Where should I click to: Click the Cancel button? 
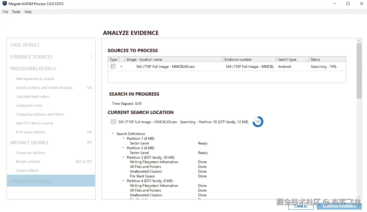[301, 206]
